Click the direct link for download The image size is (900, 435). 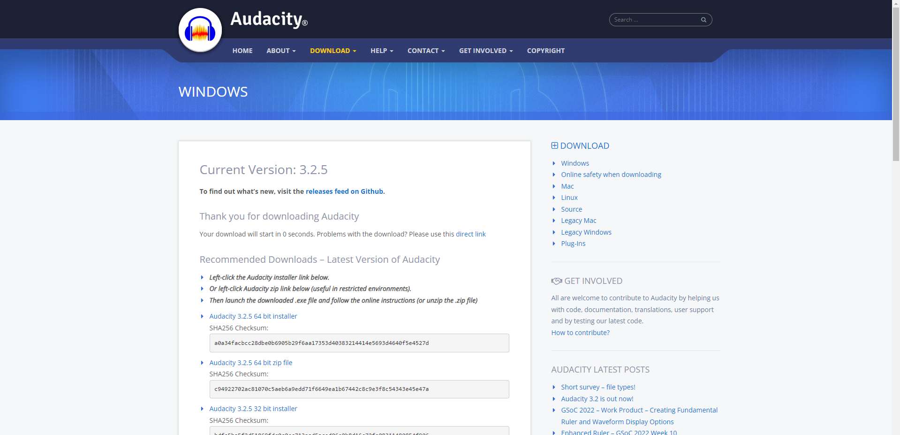471,234
